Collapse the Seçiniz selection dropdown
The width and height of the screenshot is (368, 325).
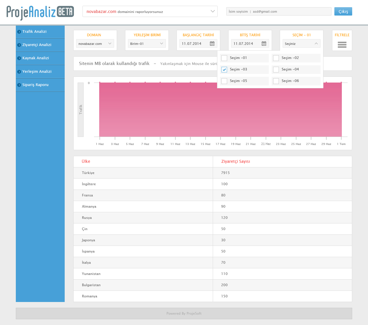[x=301, y=43]
